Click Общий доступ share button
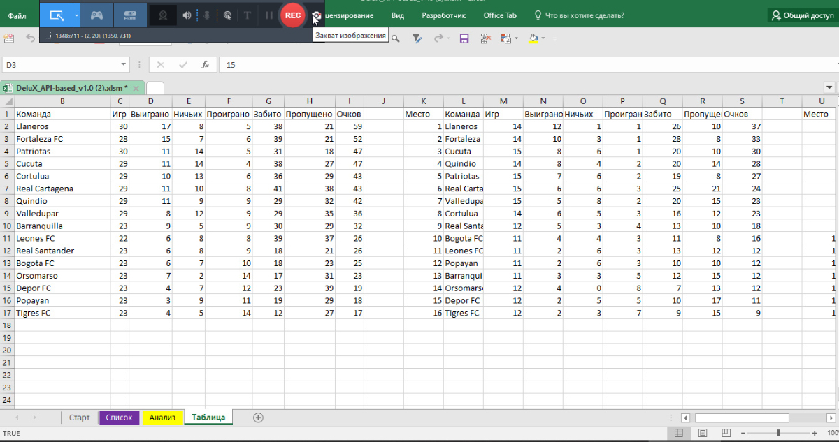 coord(803,15)
